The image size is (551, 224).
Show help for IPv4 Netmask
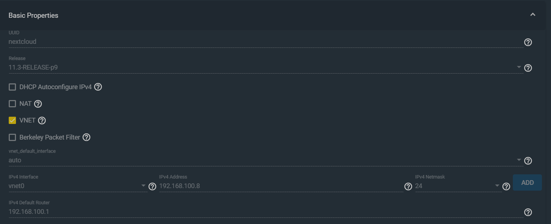click(506, 186)
